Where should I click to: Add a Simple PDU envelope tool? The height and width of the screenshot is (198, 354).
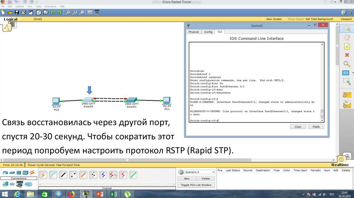(x=347, y=95)
